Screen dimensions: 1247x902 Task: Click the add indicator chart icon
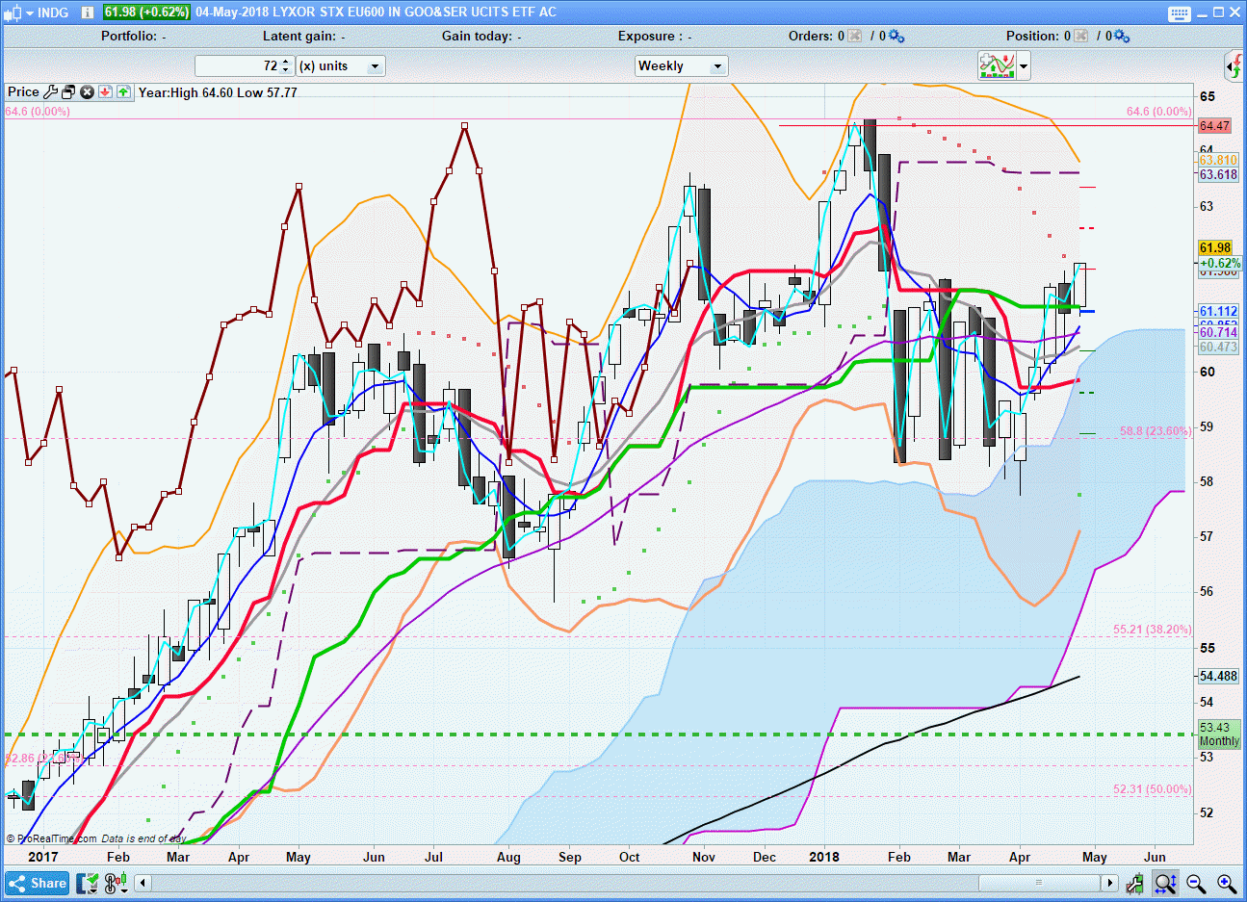tap(997, 65)
